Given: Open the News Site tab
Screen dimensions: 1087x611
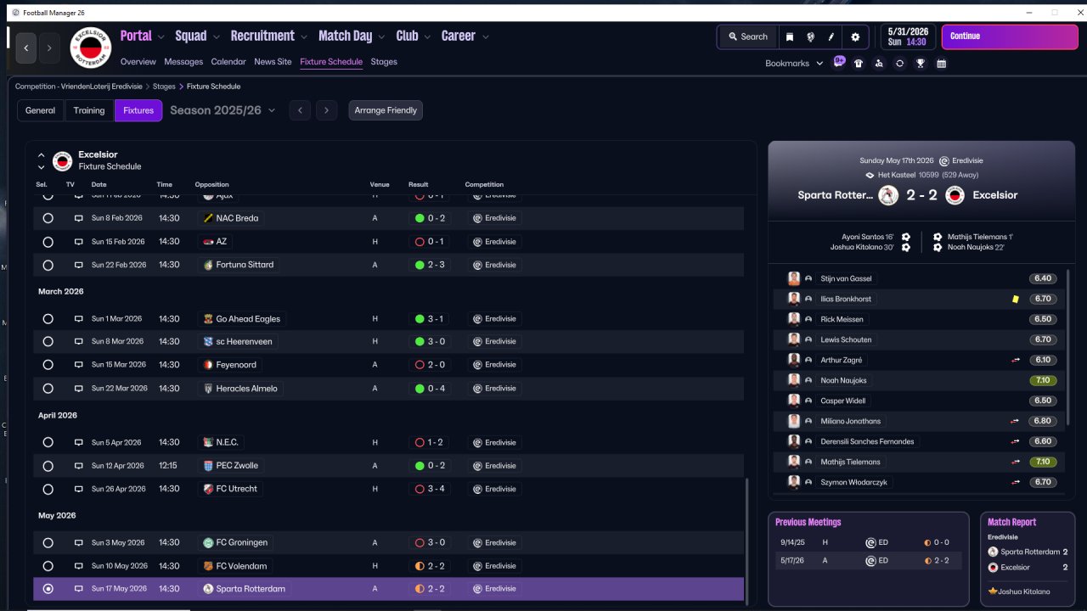Looking at the screenshot, I should coord(273,62).
